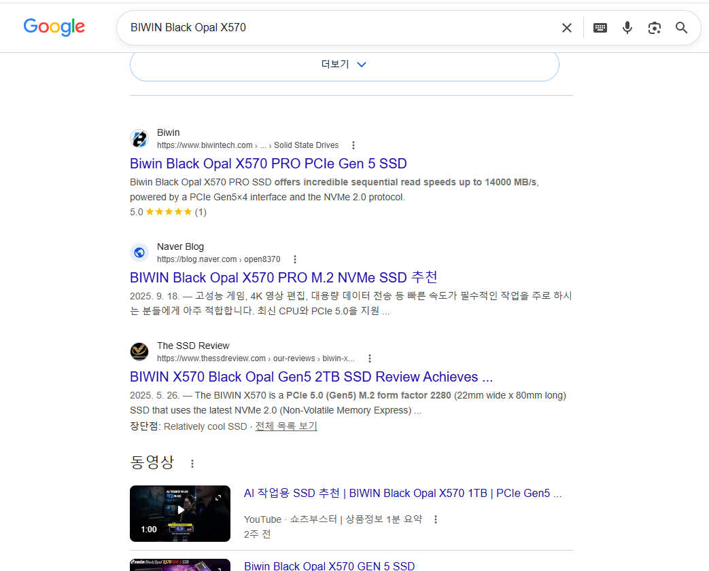Open more options for Naver Blog result
709x571 pixels.
tap(295, 259)
